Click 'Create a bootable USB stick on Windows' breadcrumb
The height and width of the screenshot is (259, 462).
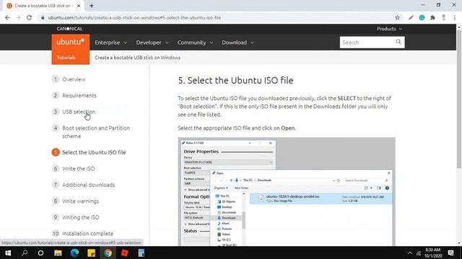pyautogui.click(x=138, y=58)
